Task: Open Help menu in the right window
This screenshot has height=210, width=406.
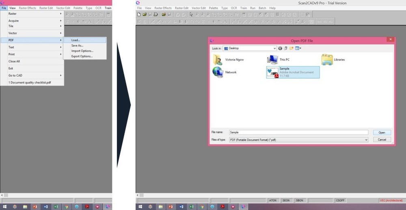Action: 272,8
